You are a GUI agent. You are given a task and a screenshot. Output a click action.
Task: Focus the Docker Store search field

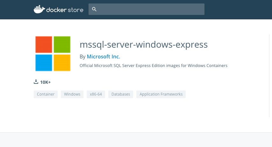(x=147, y=9)
